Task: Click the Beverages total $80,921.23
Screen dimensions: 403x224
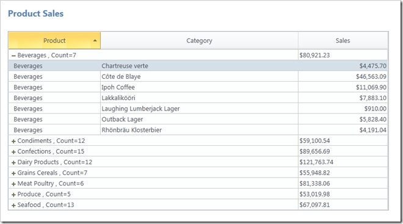Action: [x=314, y=55]
